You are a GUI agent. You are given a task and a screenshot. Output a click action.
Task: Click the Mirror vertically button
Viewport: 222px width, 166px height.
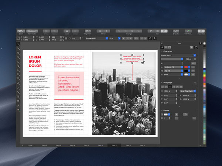[x=107, y=31]
